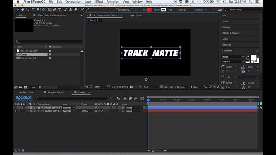Open the 100% magnification dropdown
The width and height of the screenshot is (276, 155).
[100, 87]
